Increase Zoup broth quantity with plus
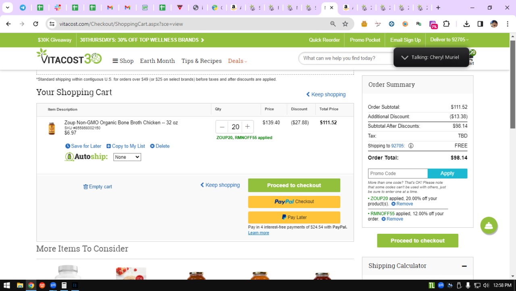The width and height of the screenshot is (516, 291). point(248,127)
